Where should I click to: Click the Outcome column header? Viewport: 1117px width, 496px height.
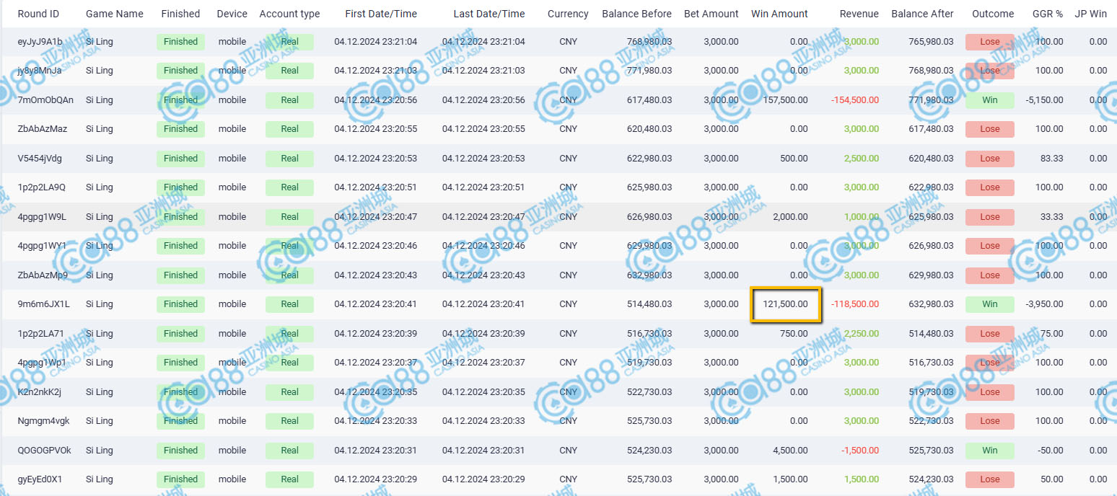[993, 14]
